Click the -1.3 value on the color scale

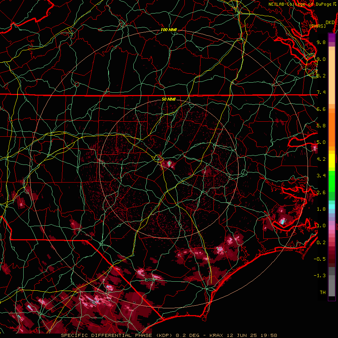pos(320,276)
